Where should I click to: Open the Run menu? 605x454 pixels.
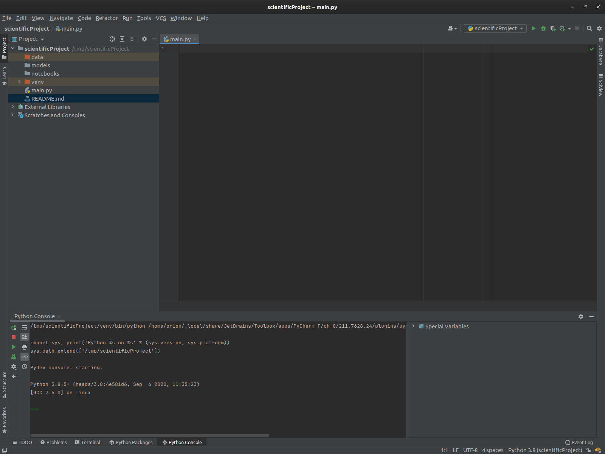tap(127, 18)
